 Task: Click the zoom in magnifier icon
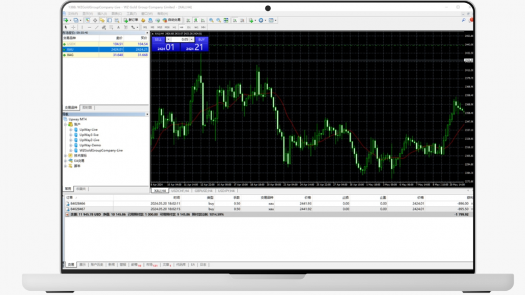tap(211, 20)
